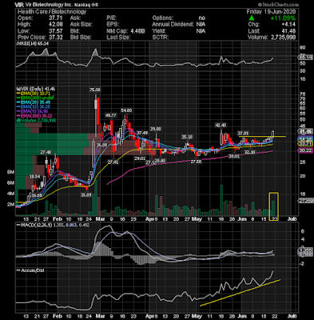The width and height of the screenshot is (314, 320).
Task: Click the green Volume 2,735,990 legend entry
Action: pyautogui.click(x=36, y=121)
